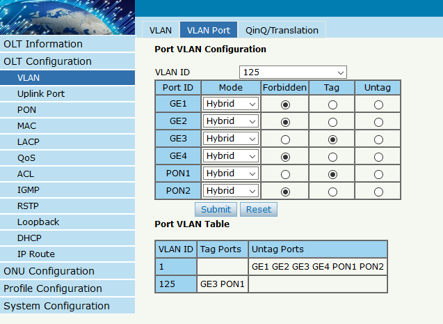Viewport: 443px width, 324px height.
Task: Click the Forbidden column header
Action: 284,87
